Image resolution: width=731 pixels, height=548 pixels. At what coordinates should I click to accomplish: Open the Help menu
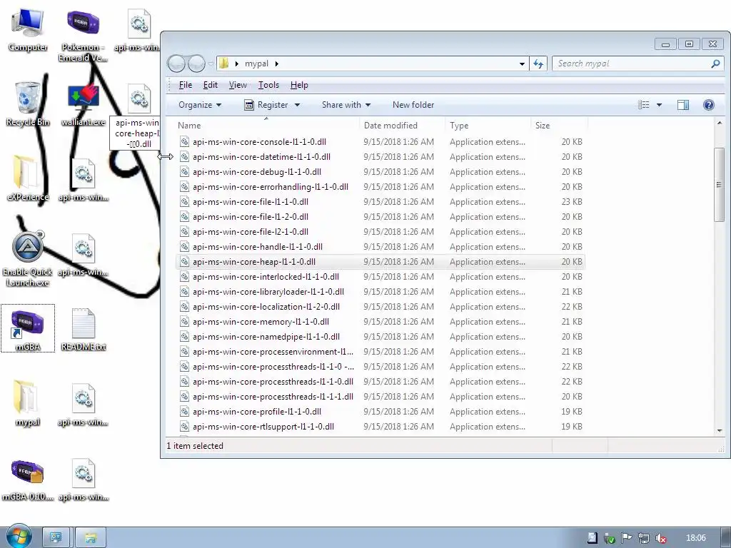[299, 85]
